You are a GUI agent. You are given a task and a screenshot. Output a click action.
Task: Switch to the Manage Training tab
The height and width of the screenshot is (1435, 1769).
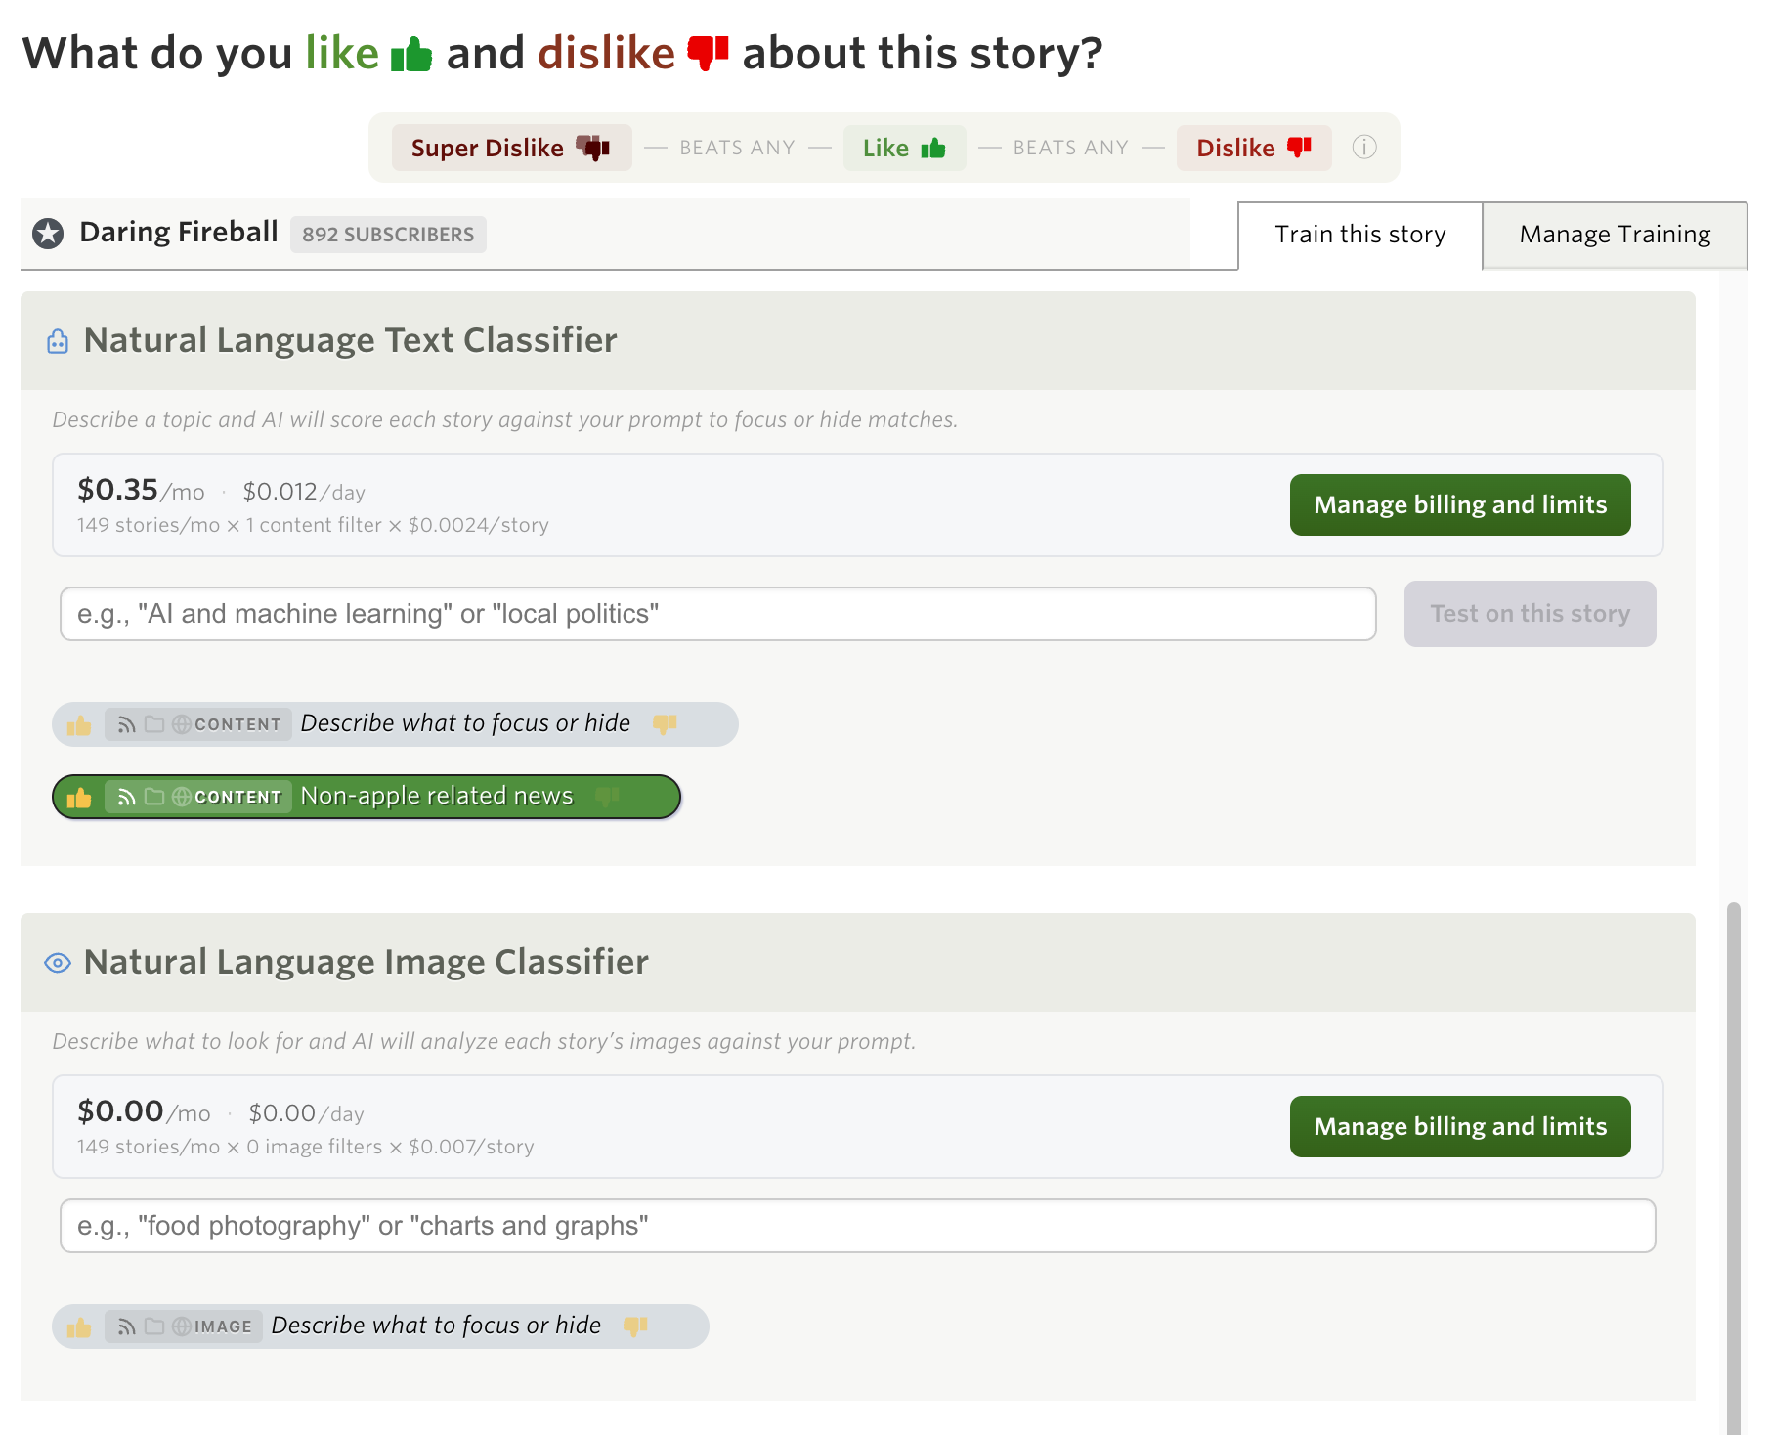click(1614, 235)
